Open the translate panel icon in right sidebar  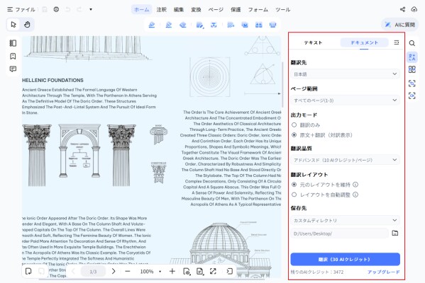[x=412, y=57]
